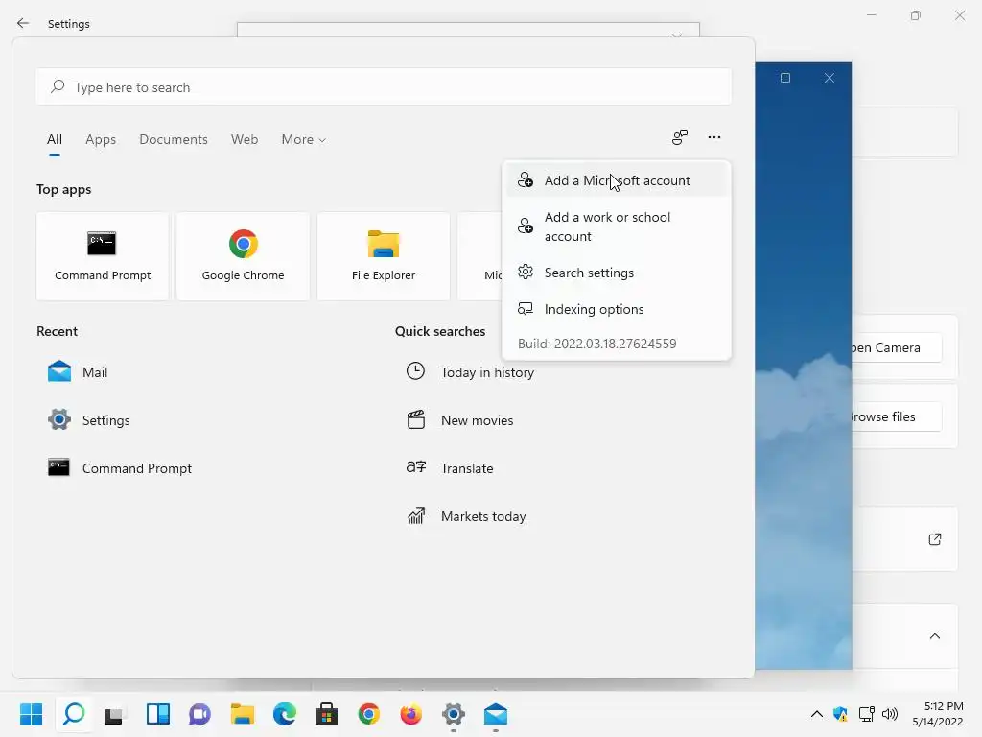Show hidden tray icons chevron

tap(817, 714)
